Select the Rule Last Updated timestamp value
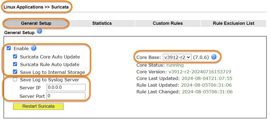Screen dimensions: 271x121 [x=206, y=85]
